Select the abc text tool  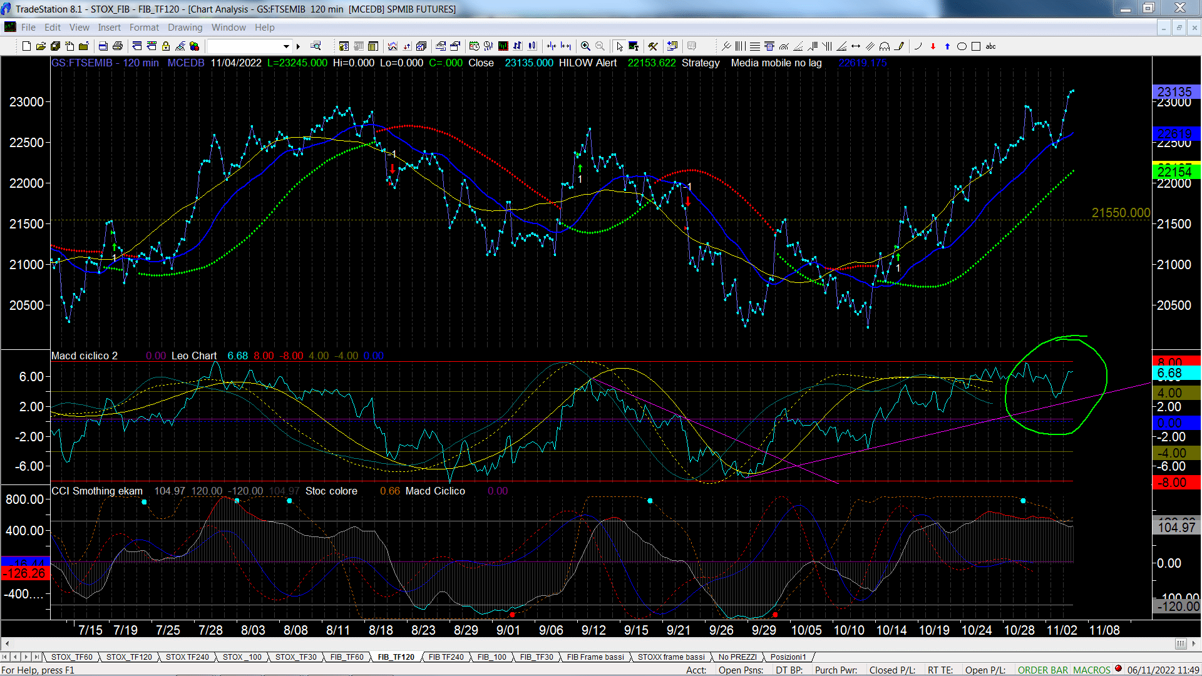pos(990,46)
